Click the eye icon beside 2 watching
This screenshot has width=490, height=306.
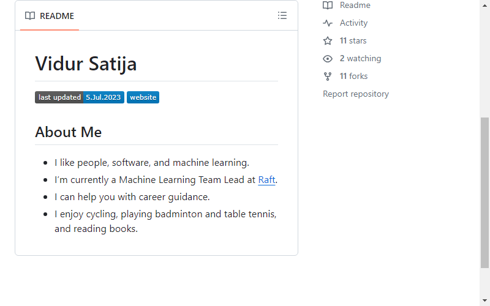tap(328, 58)
